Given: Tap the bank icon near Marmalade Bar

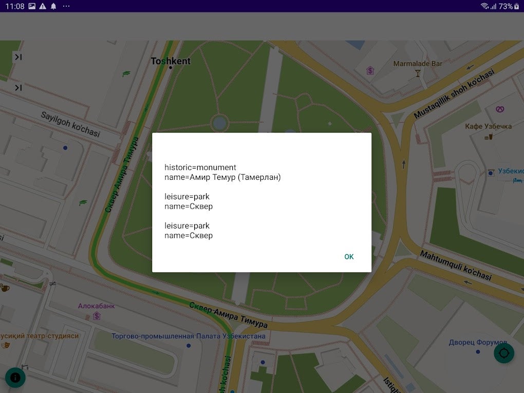Looking at the screenshot, I should click(x=370, y=70).
